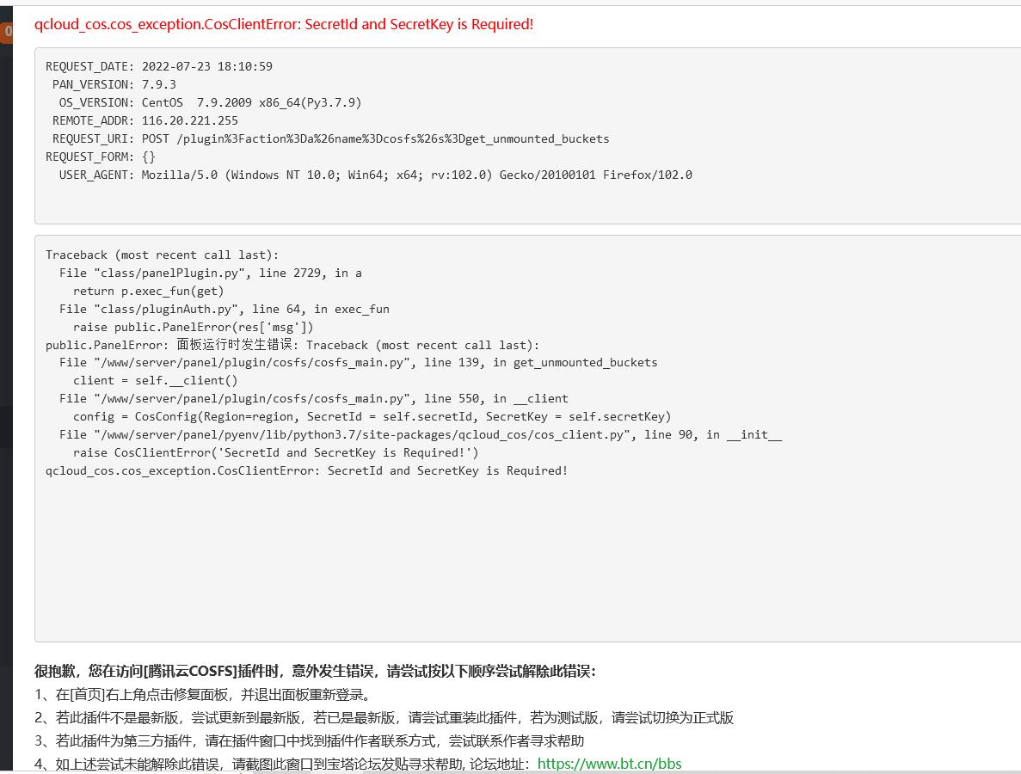Image resolution: width=1021 pixels, height=774 pixels.
Task: Click the cosfs_main.py line 139 entry
Action: (358, 363)
